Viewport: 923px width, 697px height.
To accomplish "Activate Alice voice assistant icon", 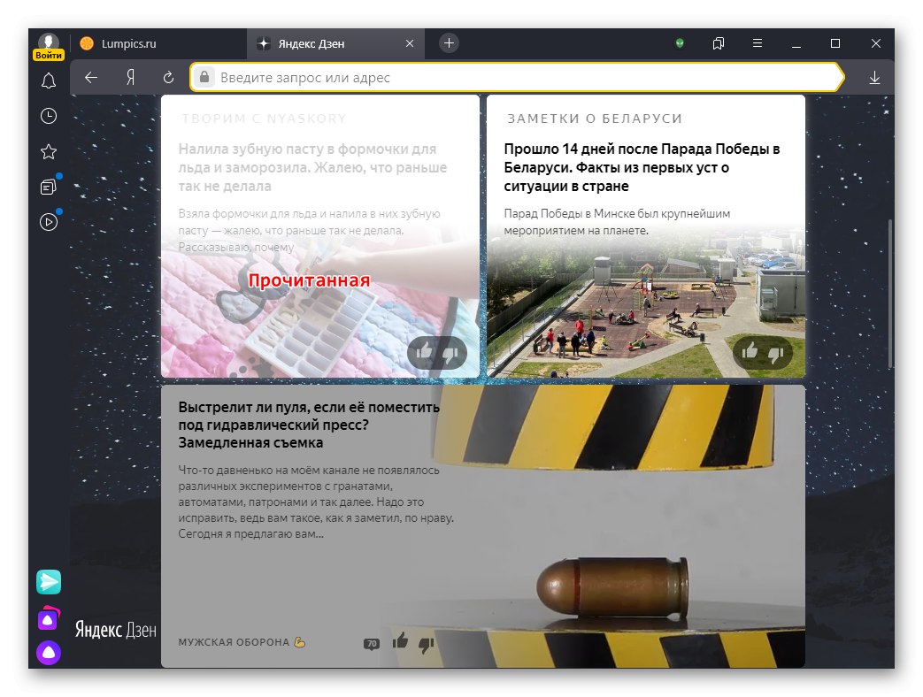I will pyautogui.click(x=47, y=653).
